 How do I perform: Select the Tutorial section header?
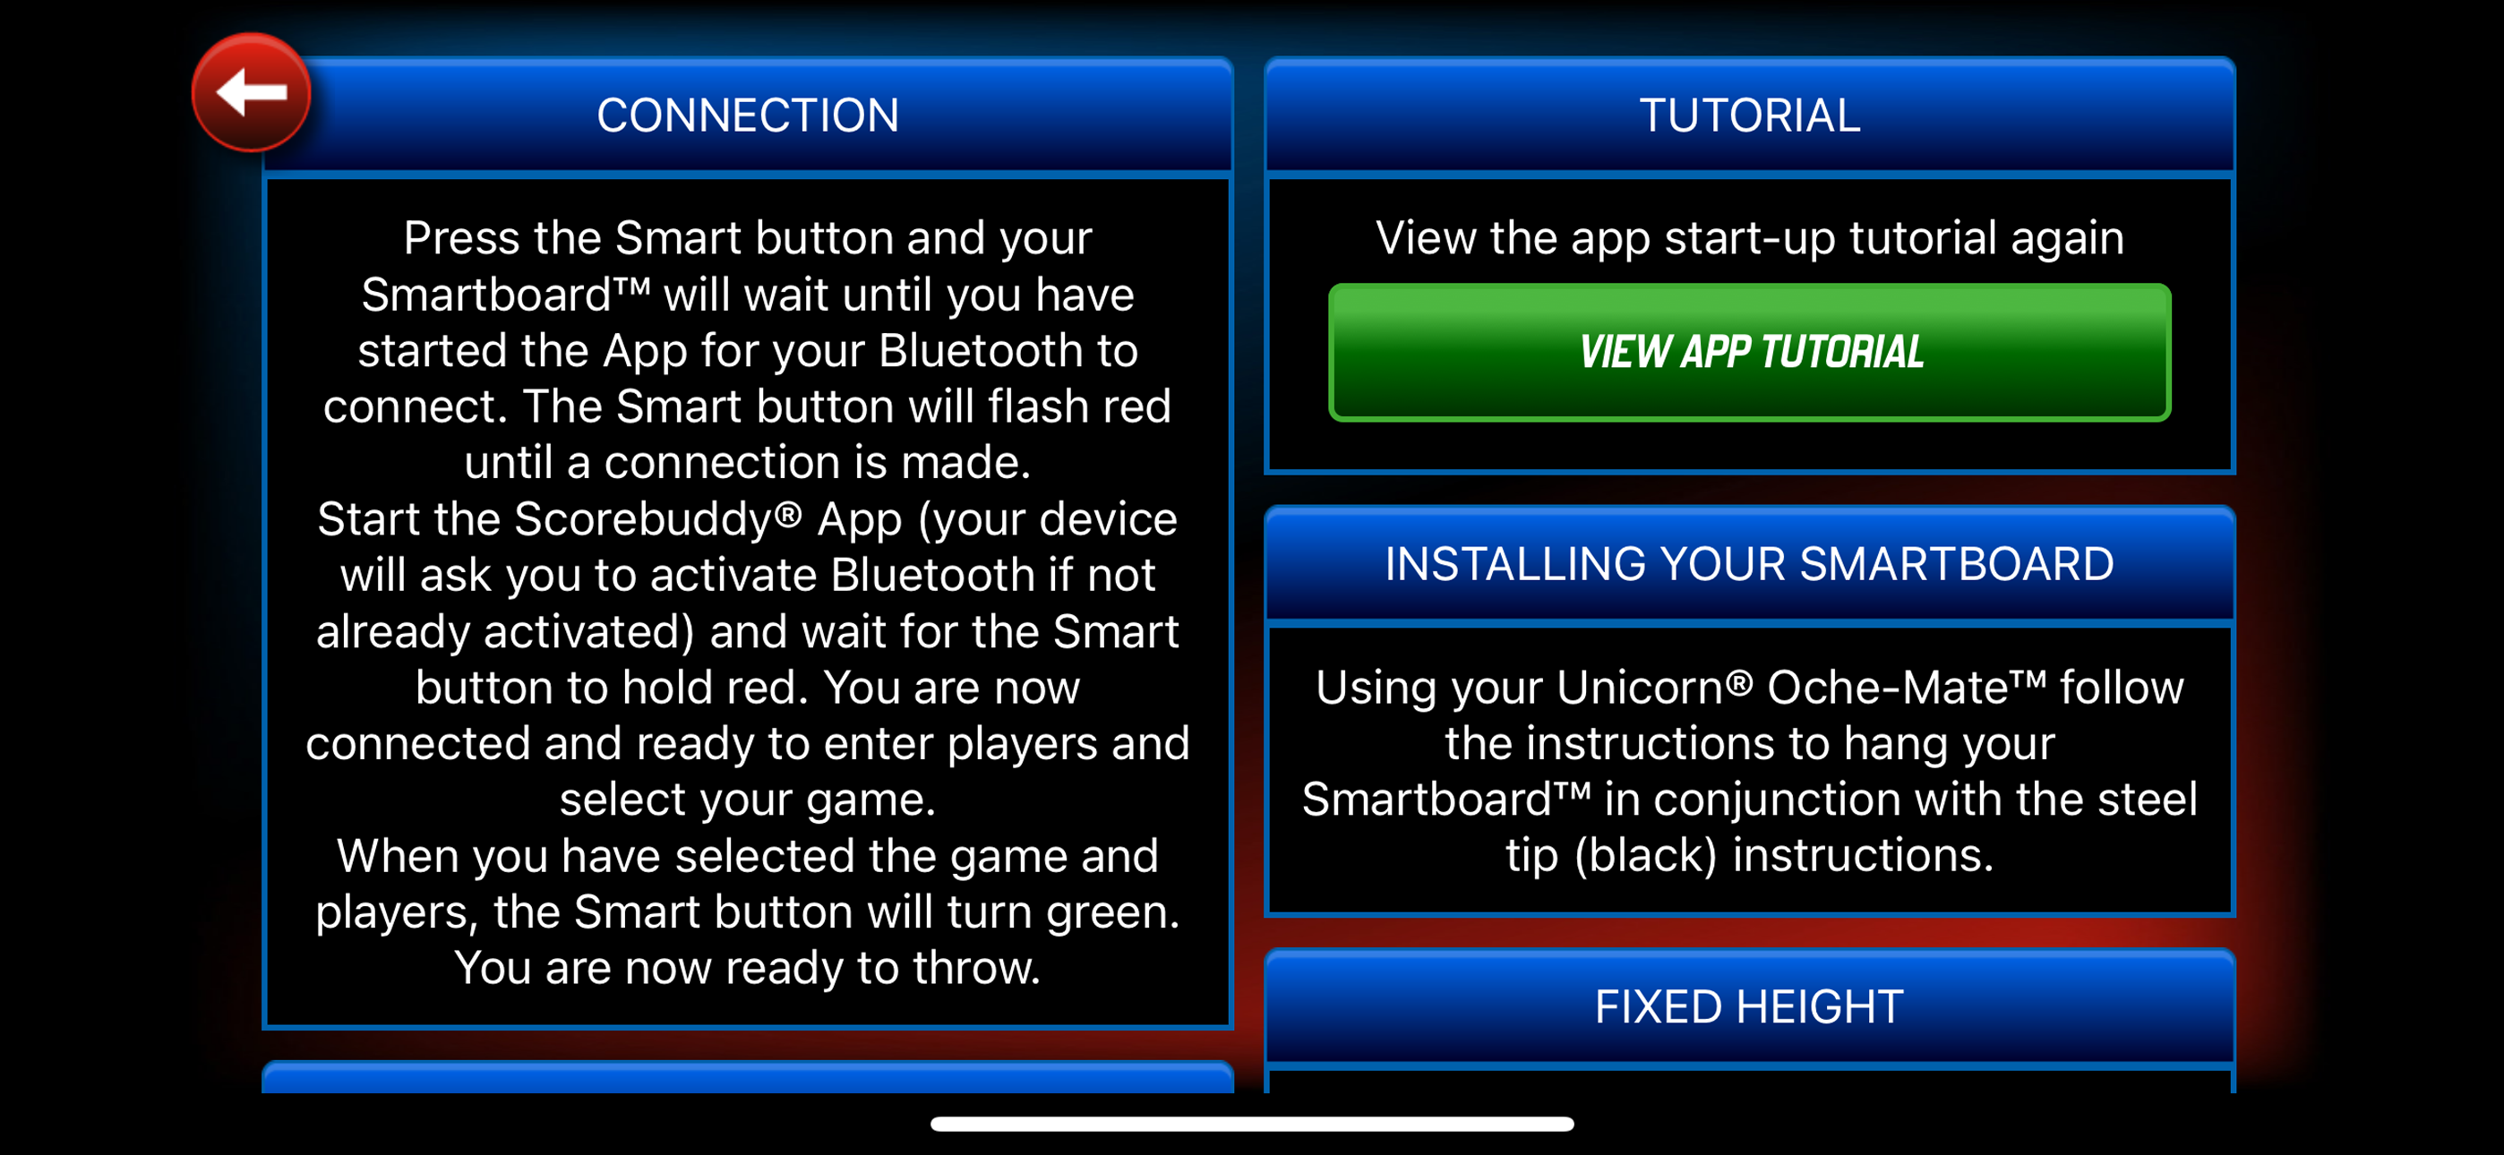tap(1749, 115)
